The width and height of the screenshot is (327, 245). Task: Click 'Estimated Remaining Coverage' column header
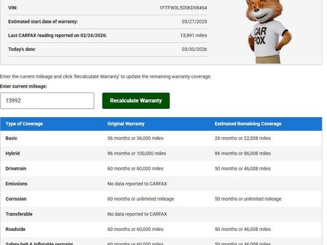(248, 124)
